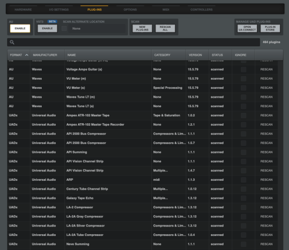Tick Ignore checkbox for Waves Tune LT (m)

[244, 97]
